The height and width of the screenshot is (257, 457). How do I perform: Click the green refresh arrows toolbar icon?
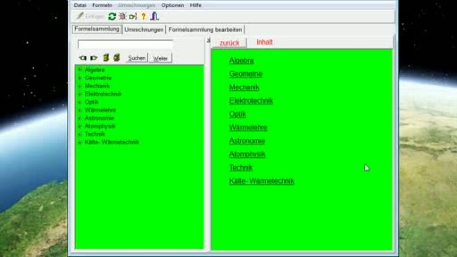(112, 17)
